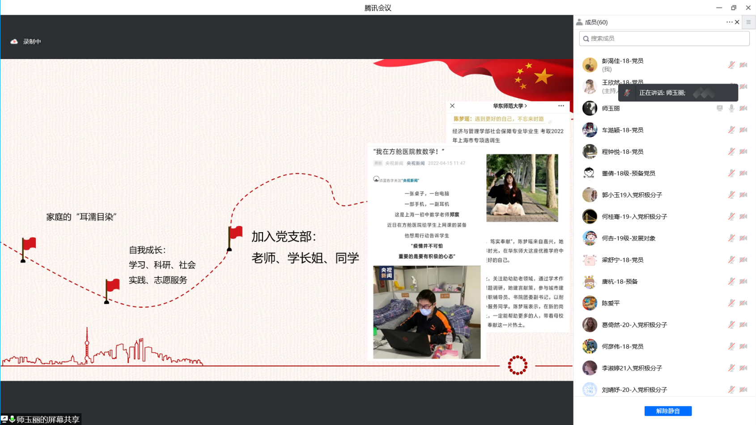Click the panel menu icon beside members header
The height and width of the screenshot is (425, 756).
[748, 22]
